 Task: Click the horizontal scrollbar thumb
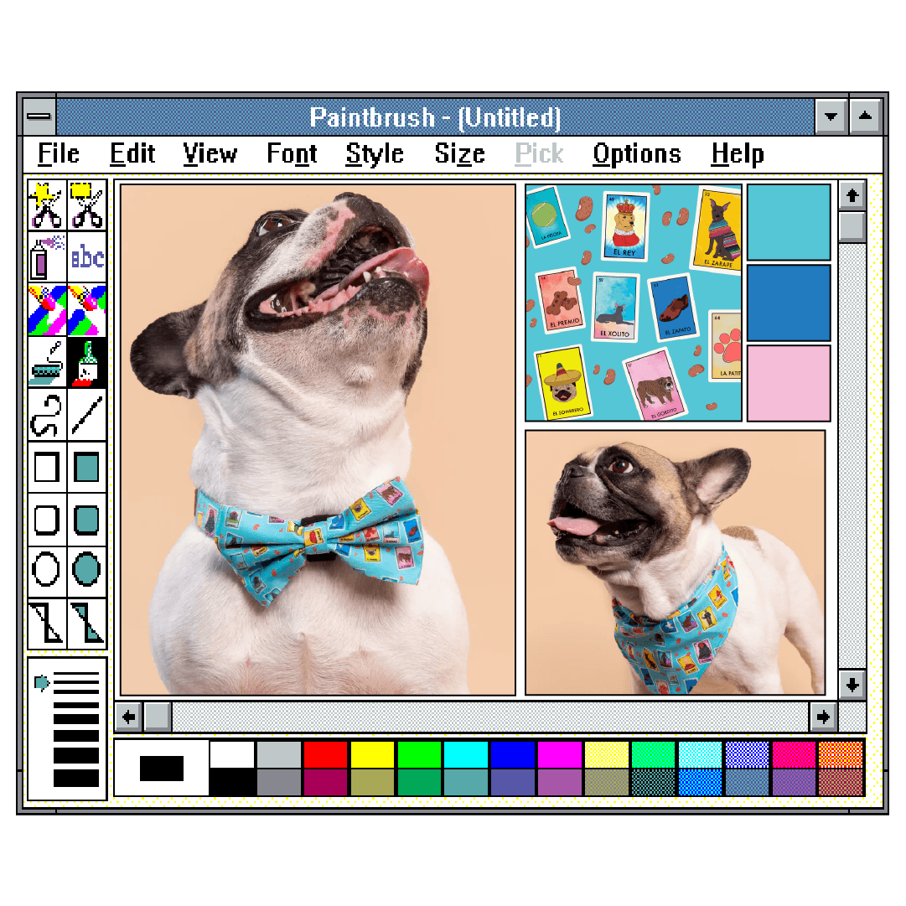[158, 717]
